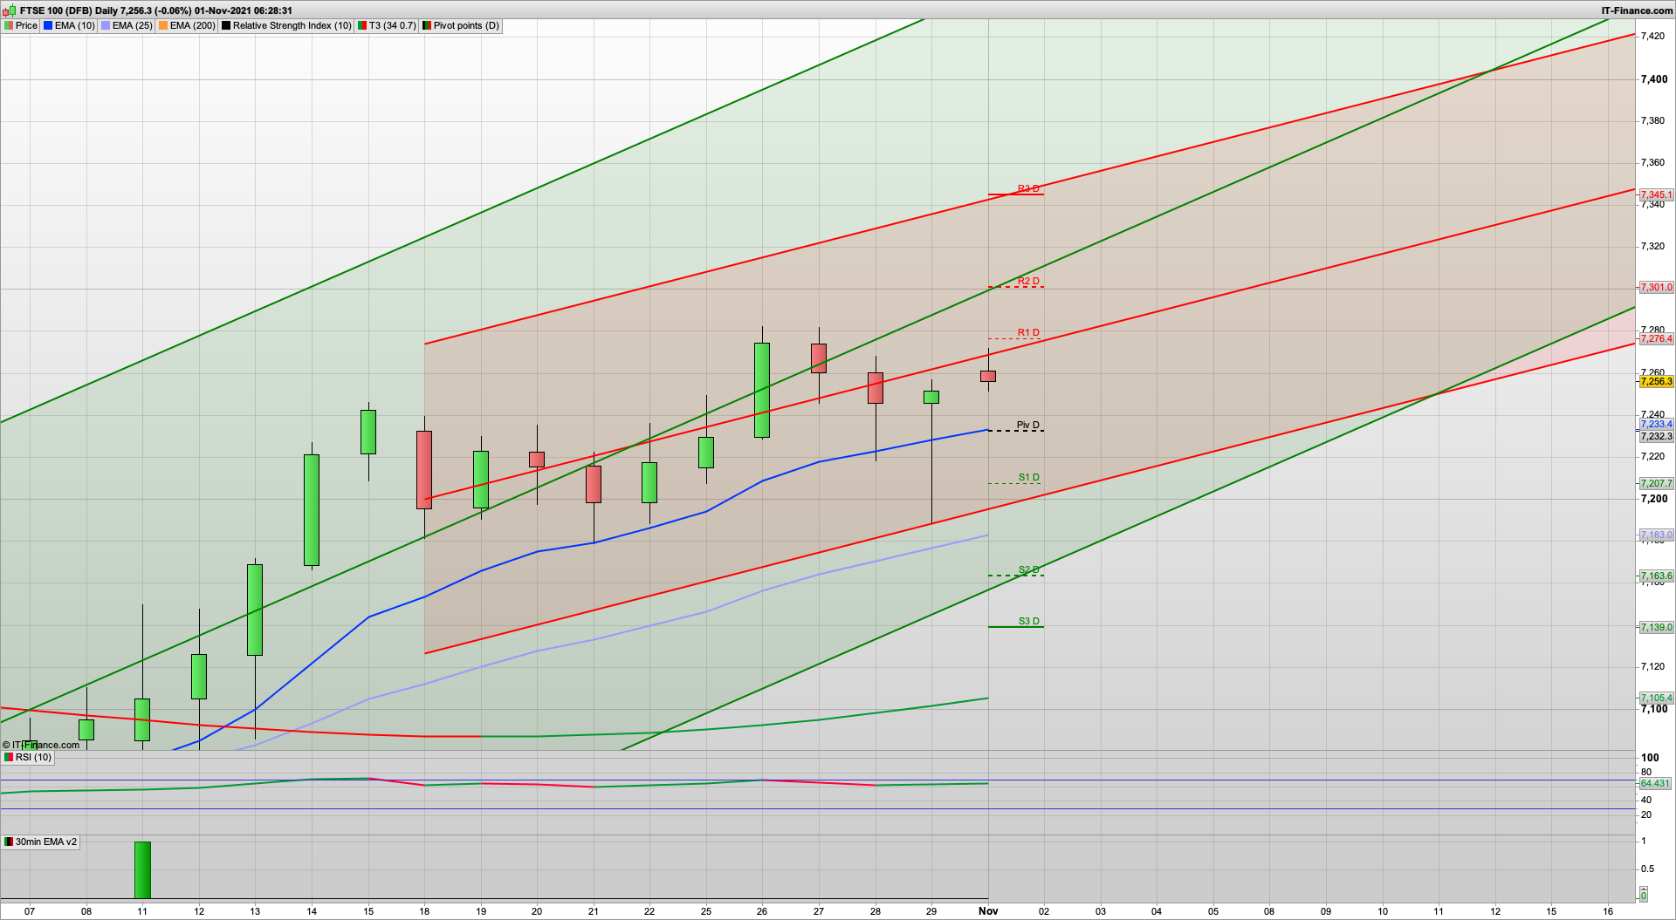The image size is (1676, 920).
Task: Click the S2 D pivot label
Action: (x=1029, y=569)
